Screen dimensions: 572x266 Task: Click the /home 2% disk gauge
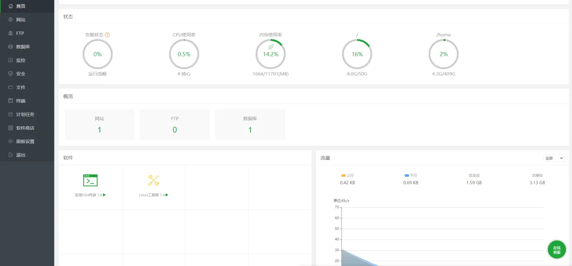(443, 54)
